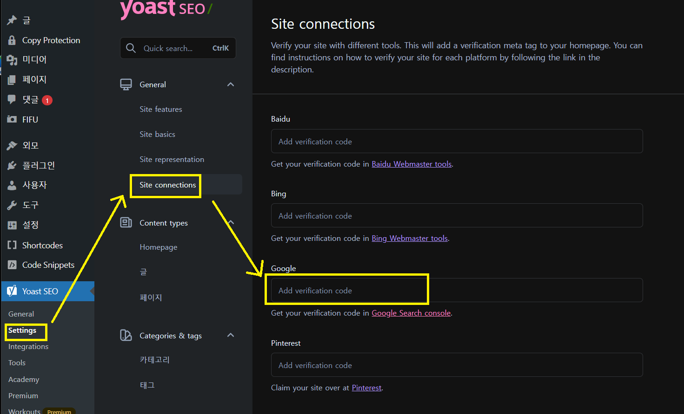The width and height of the screenshot is (684, 414).
Task: Click the 댓글 comment bubble icon
Action: [x=12, y=99]
